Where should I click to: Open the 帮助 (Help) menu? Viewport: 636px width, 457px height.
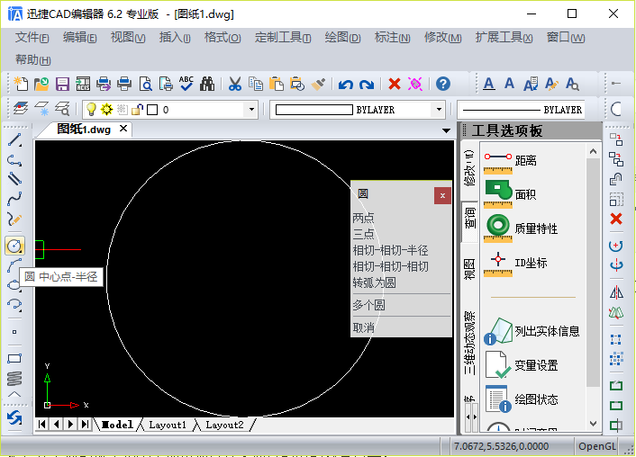tap(32, 59)
